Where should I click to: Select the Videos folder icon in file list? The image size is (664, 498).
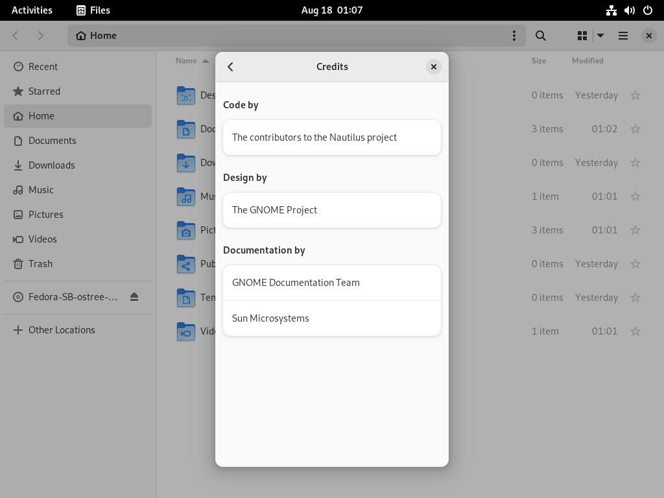click(186, 331)
